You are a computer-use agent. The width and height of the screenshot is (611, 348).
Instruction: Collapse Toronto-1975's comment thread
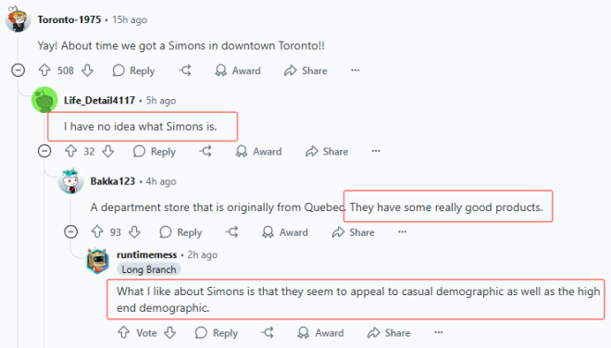19,70
